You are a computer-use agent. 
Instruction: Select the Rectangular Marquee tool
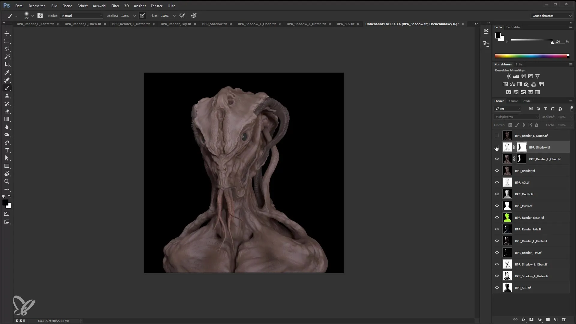(7, 41)
